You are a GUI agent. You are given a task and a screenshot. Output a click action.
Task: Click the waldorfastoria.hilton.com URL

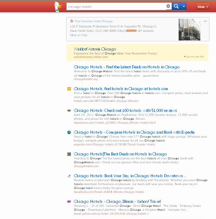(91, 57)
